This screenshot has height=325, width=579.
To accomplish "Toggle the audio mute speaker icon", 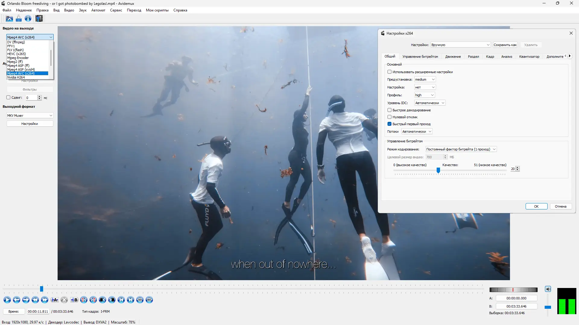I will [x=548, y=289].
